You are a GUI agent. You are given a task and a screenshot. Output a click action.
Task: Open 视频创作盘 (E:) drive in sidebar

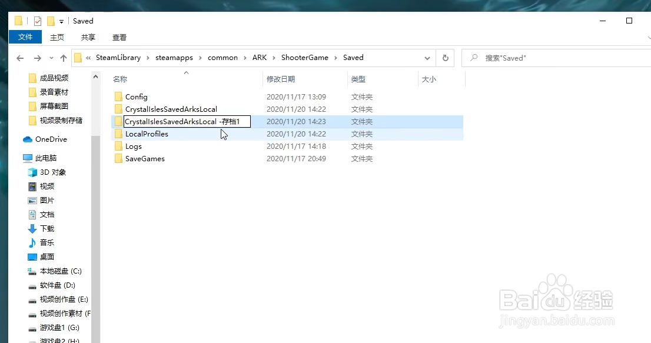tap(64, 299)
